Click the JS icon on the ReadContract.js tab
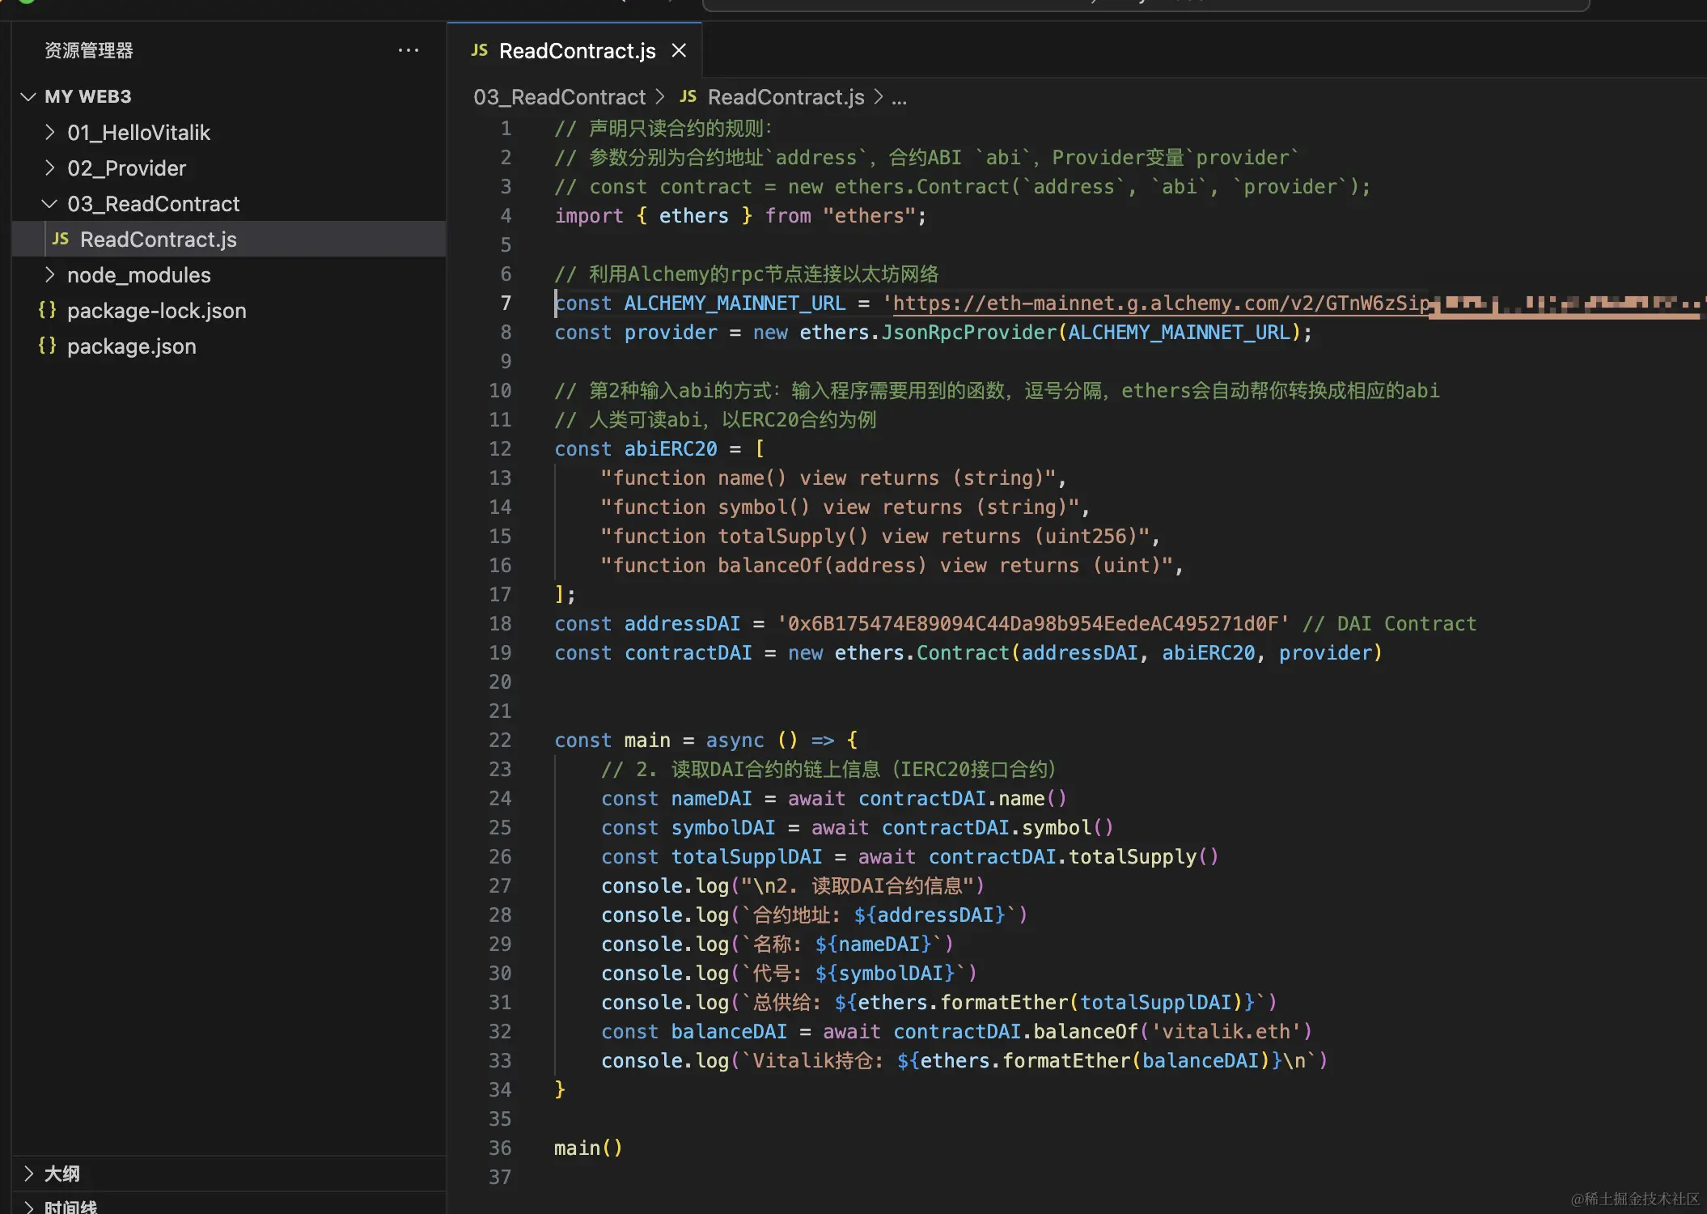Image resolution: width=1707 pixels, height=1214 pixels. 479,50
